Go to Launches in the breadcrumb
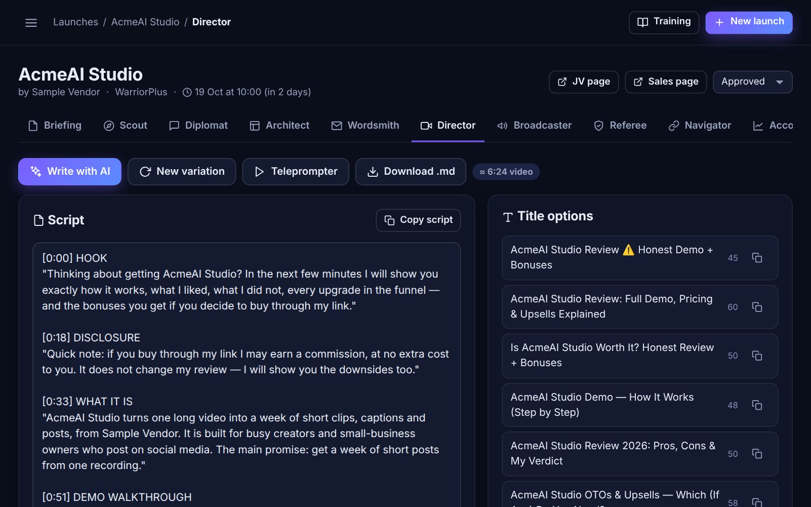 point(76,22)
